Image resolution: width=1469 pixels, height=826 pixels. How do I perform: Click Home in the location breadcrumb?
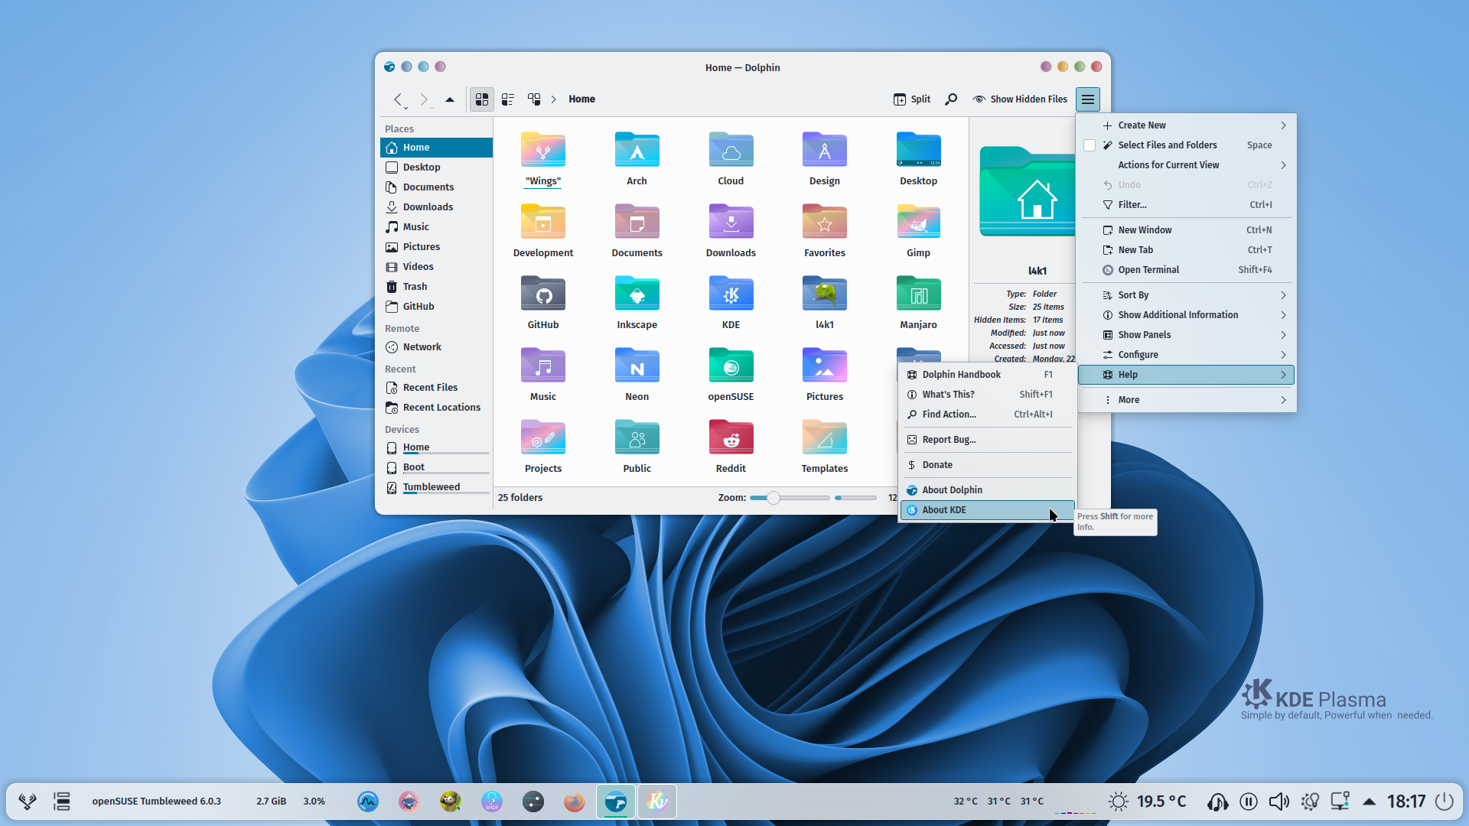(x=581, y=99)
